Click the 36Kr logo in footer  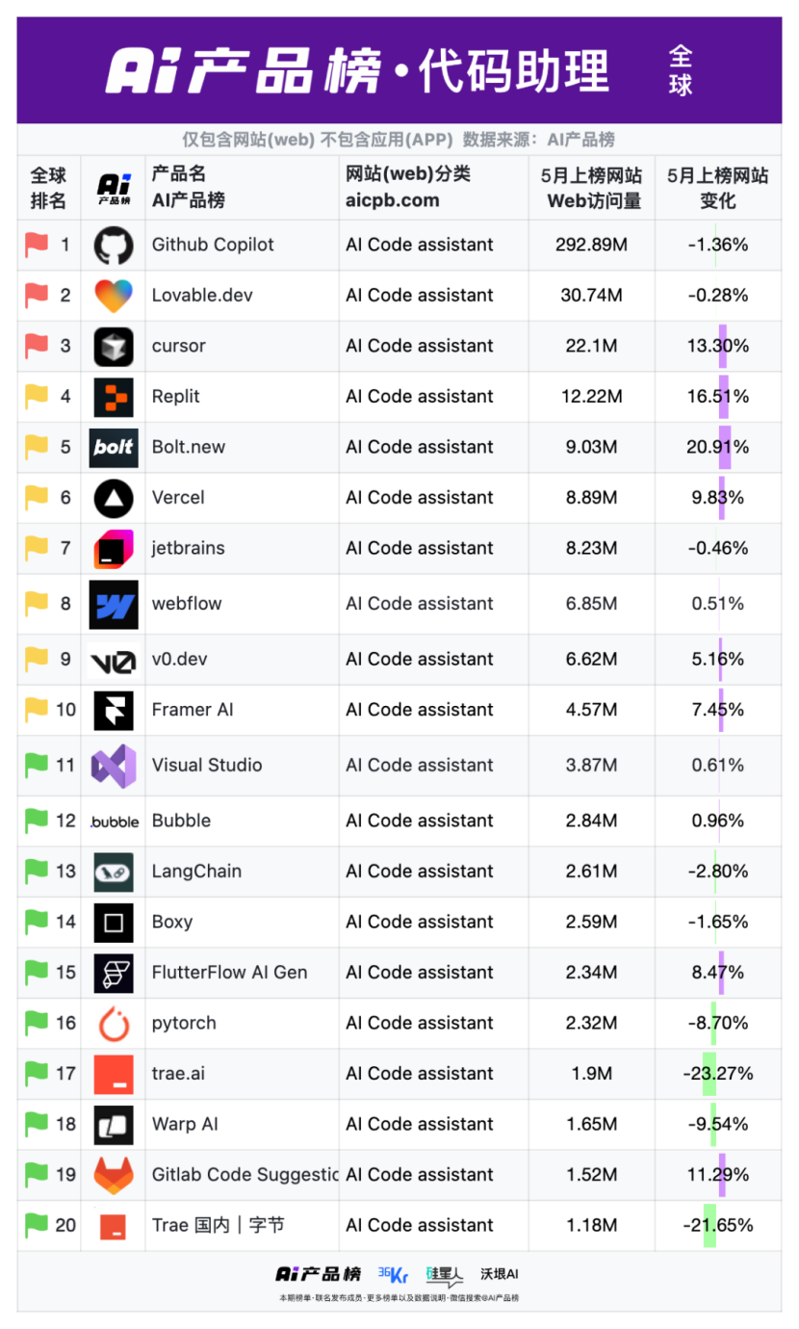(x=393, y=1274)
